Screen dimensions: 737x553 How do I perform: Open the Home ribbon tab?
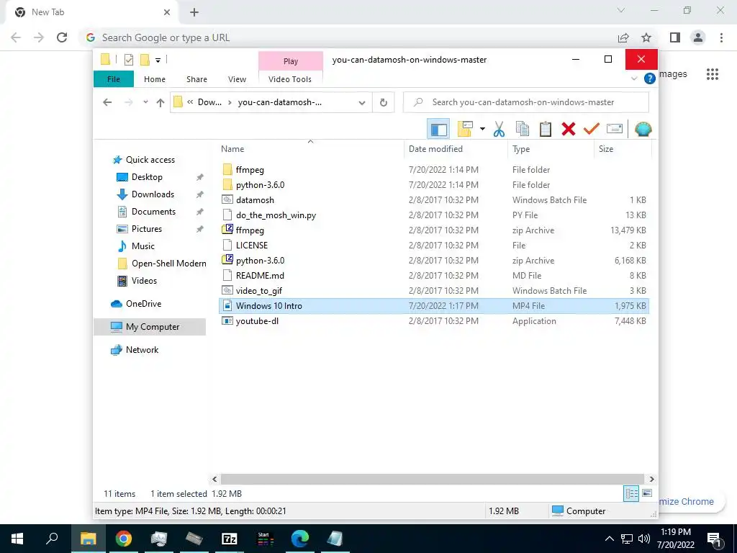coord(155,79)
